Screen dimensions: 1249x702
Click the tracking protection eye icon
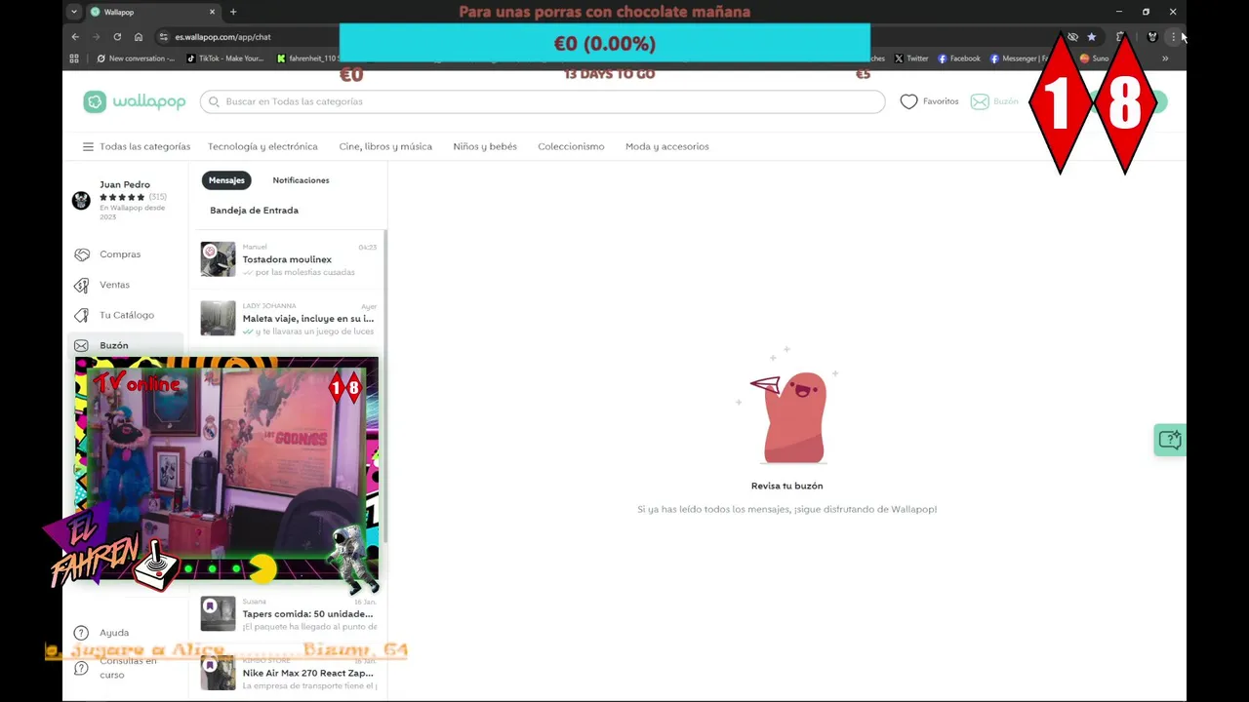pos(1072,37)
